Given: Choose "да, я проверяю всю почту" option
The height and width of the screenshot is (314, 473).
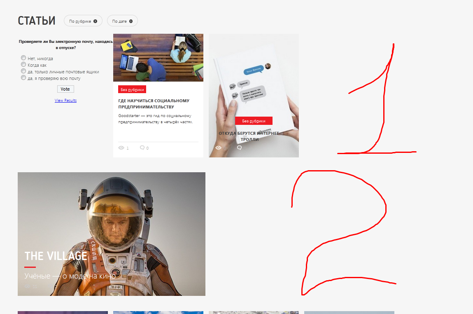Looking at the screenshot, I should coord(23,78).
